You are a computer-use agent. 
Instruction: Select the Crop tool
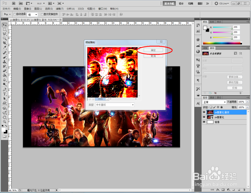[5, 43]
